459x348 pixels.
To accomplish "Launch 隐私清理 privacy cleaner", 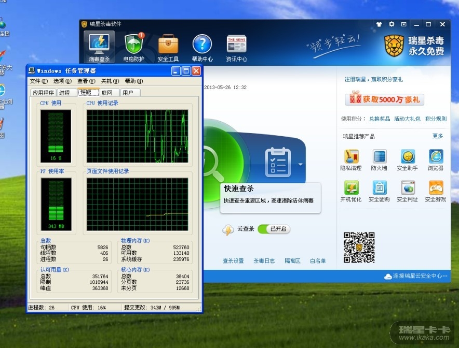I will (351, 160).
